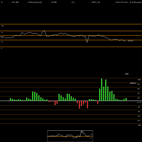This screenshot has width=142, height=142.
Task: Click the RSI value label 24.21
Action: [x=131, y=41]
